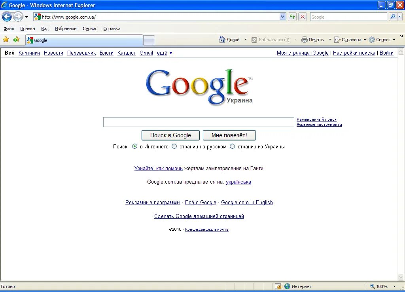Click the Веб-каналы feed icon
This screenshot has width=405, height=292.
254,40
